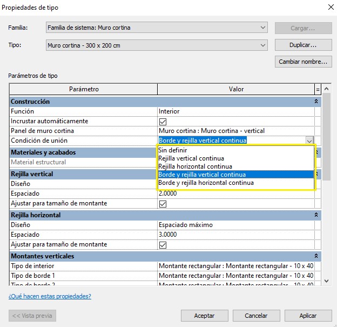The image size is (337, 327).
Task: Collapse the Rejilla horizontal section chevron
Action: point(316,215)
